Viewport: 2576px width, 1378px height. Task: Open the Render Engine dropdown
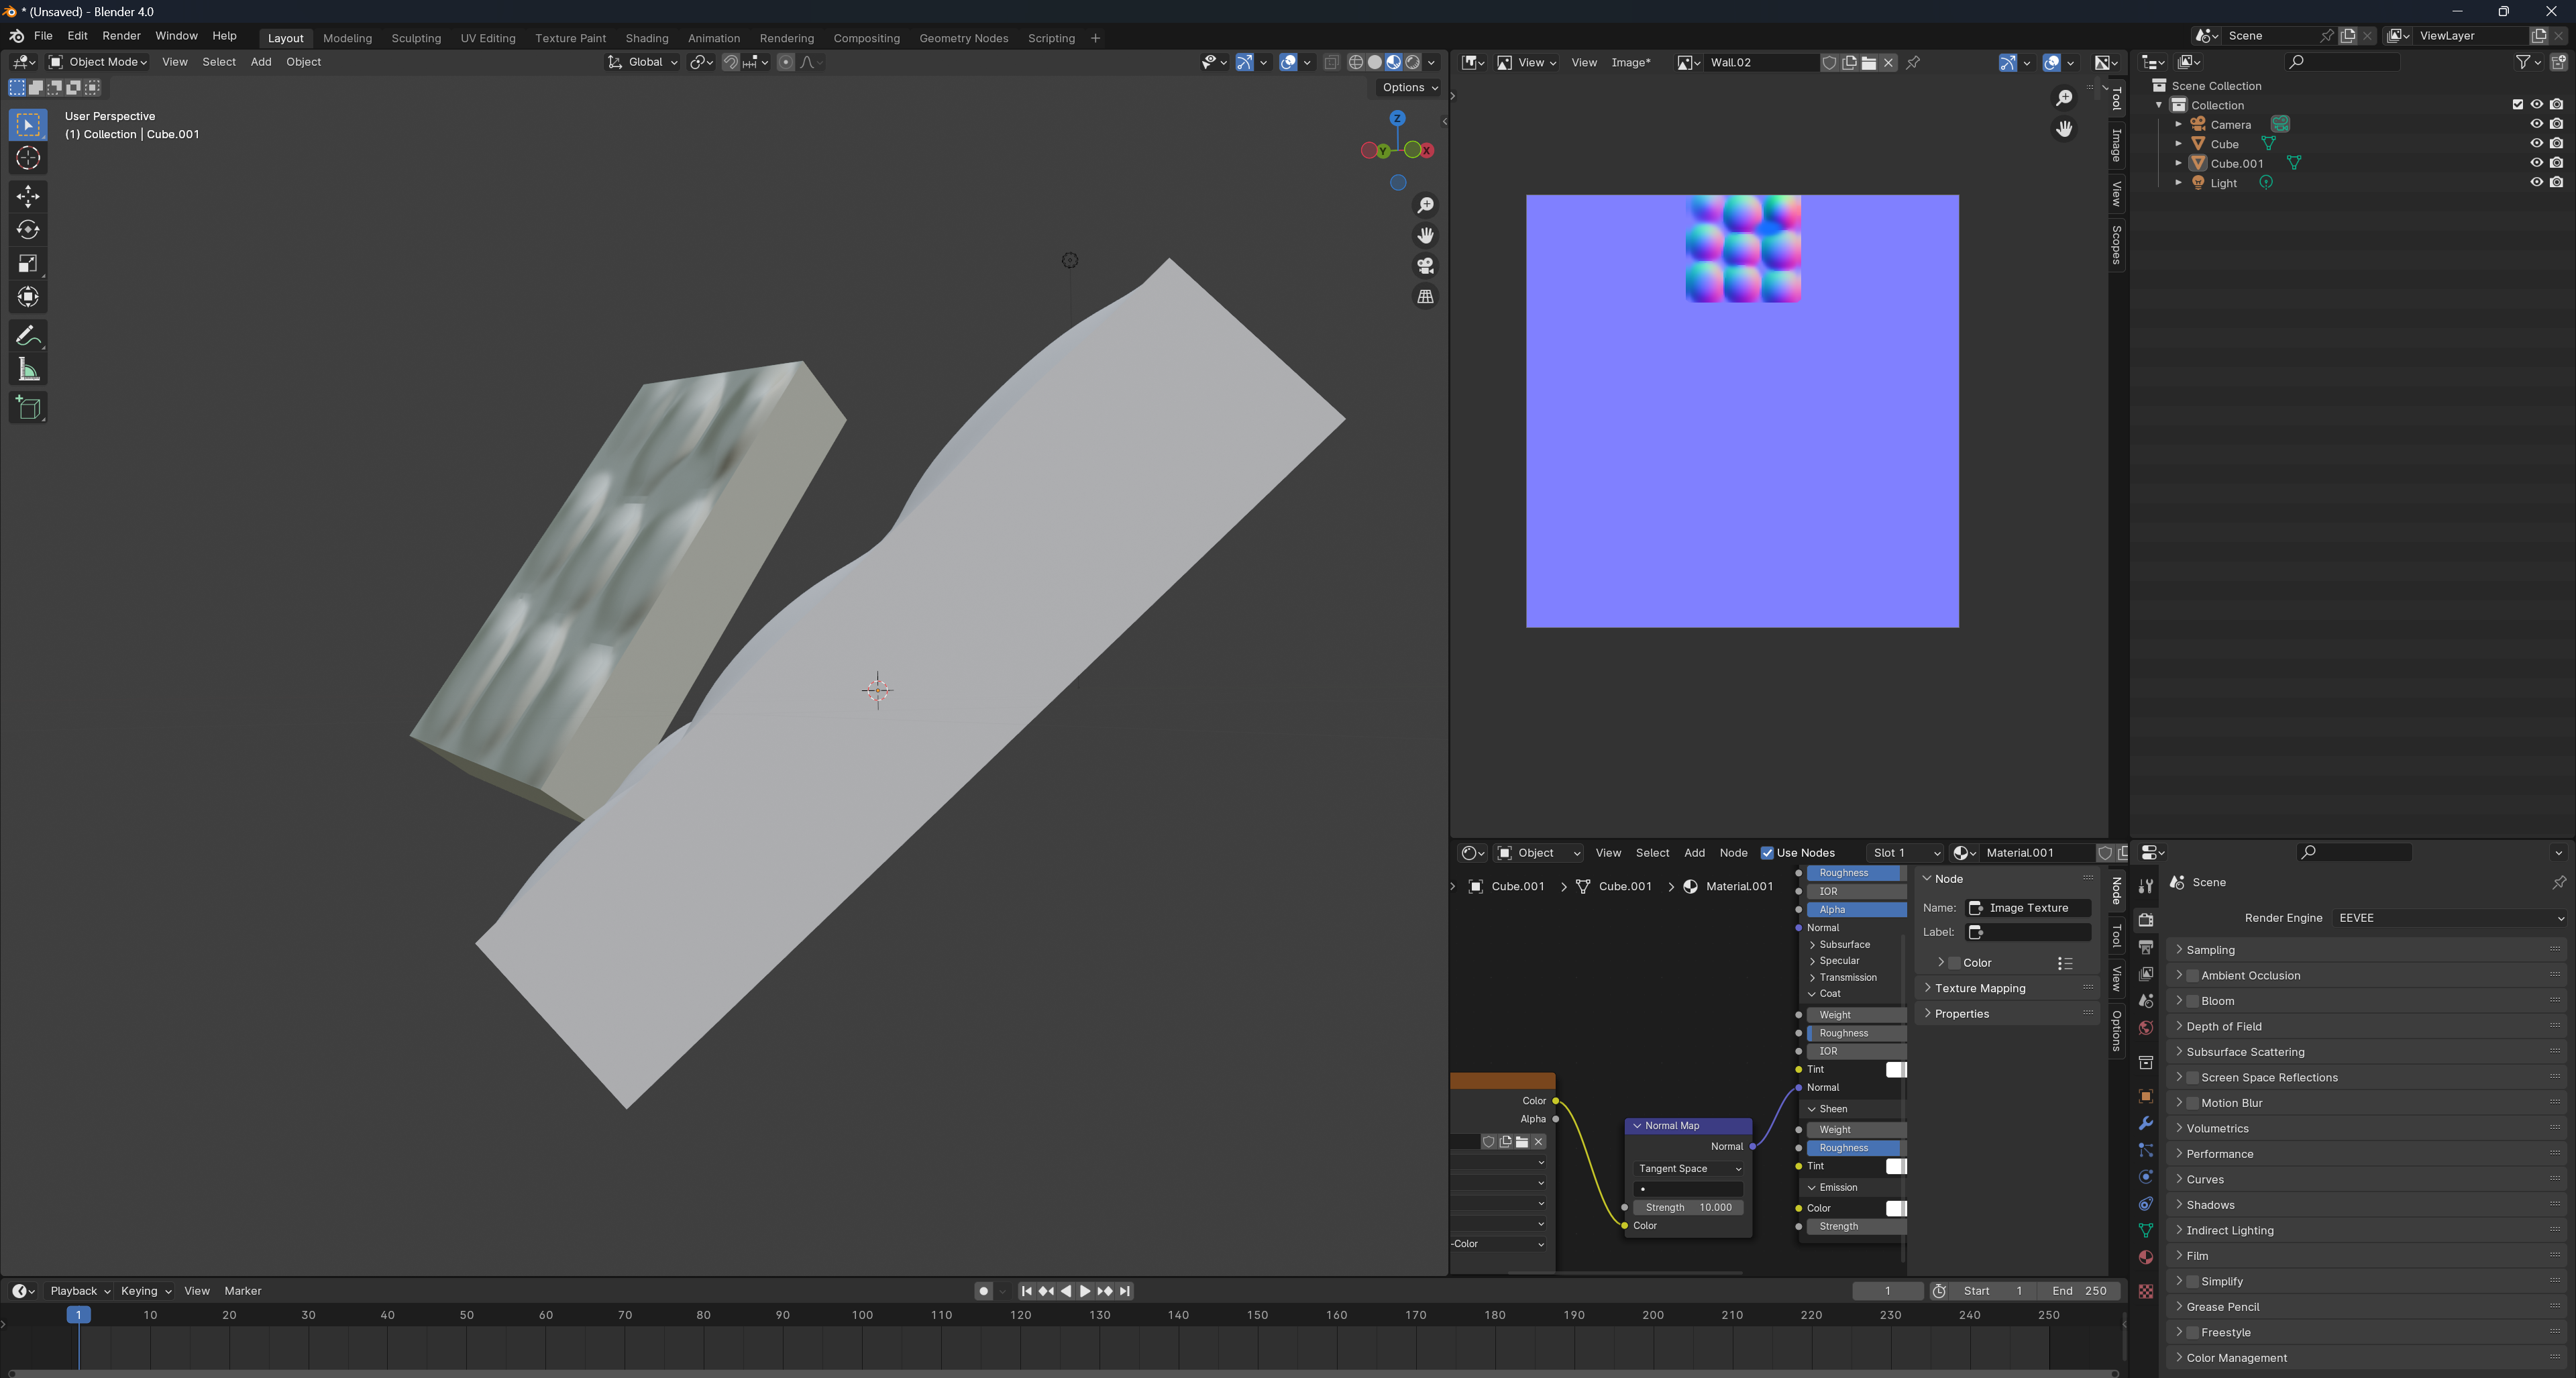2450,918
